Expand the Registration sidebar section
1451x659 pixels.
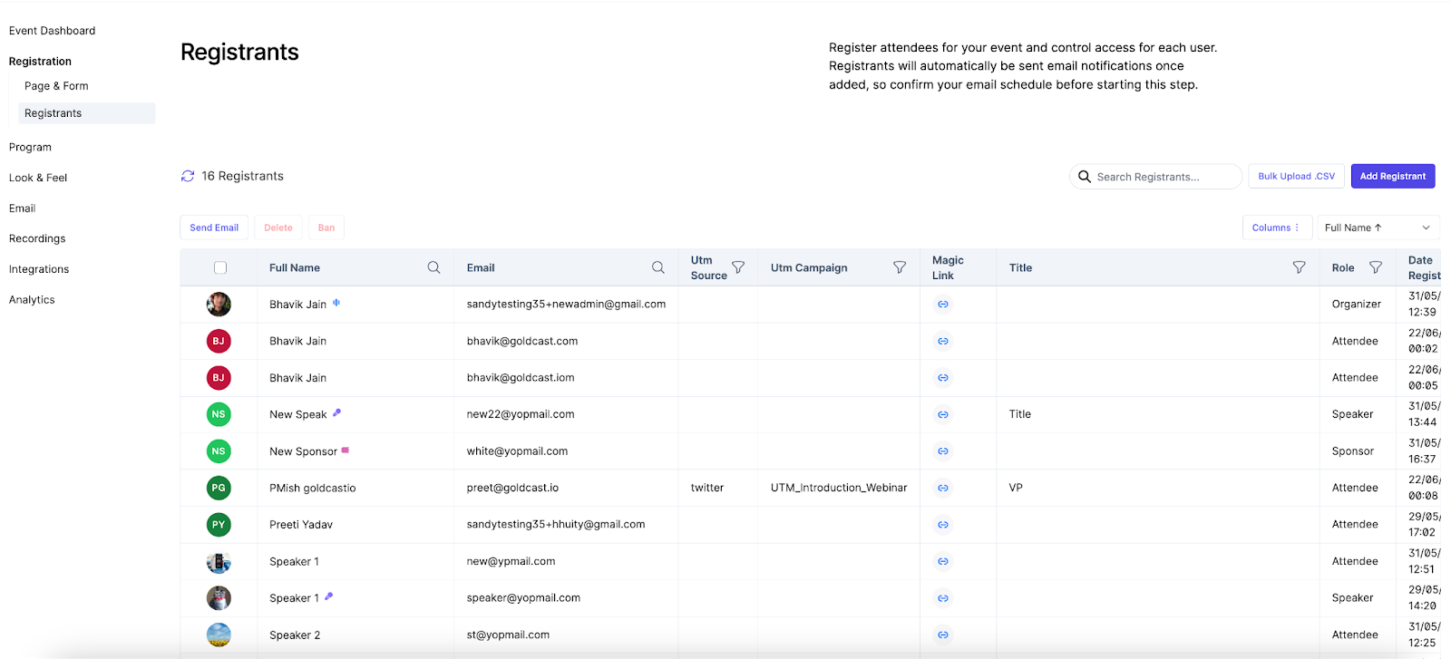coord(40,62)
